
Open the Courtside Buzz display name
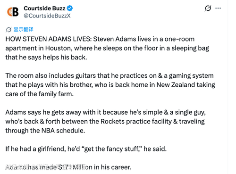(x=44, y=8)
